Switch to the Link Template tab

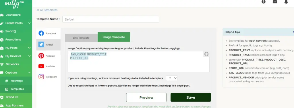[x=81, y=38]
